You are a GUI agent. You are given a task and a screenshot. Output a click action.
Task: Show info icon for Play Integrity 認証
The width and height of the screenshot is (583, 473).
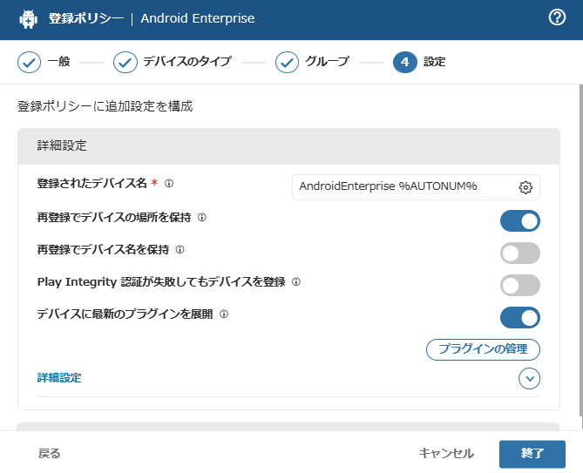296,281
